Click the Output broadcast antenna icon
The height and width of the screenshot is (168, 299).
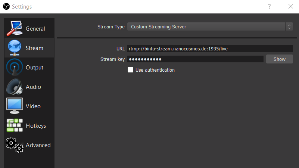(x=15, y=68)
